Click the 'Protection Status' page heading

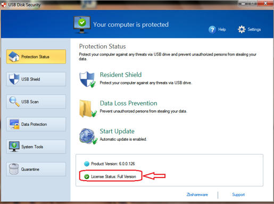(x=102, y=46)
